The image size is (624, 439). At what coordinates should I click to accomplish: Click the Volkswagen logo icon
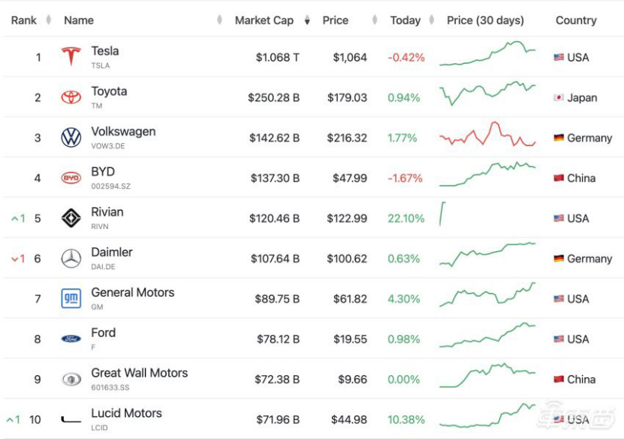[71, 138]
